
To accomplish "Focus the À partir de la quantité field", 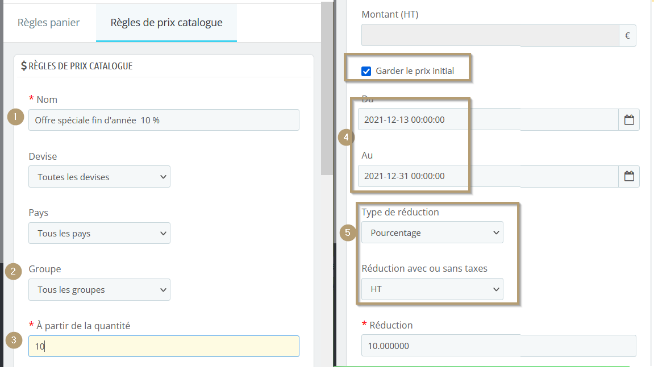I will click(164, 346).
